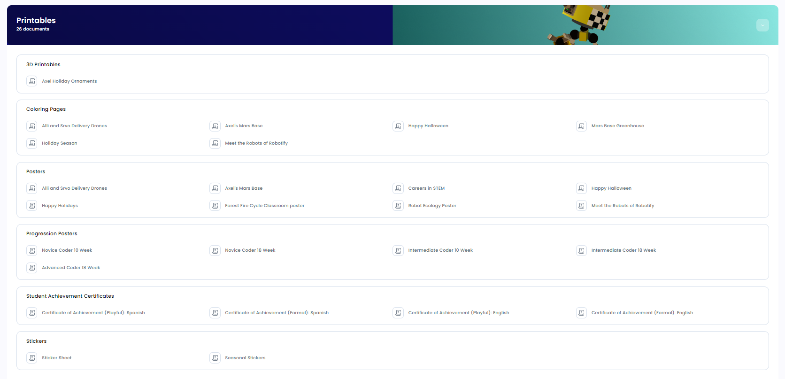The image size is (785, 379).
Task: Click the document icon beside Mars Base Greenhouse
Action: [x=581, y=126]
